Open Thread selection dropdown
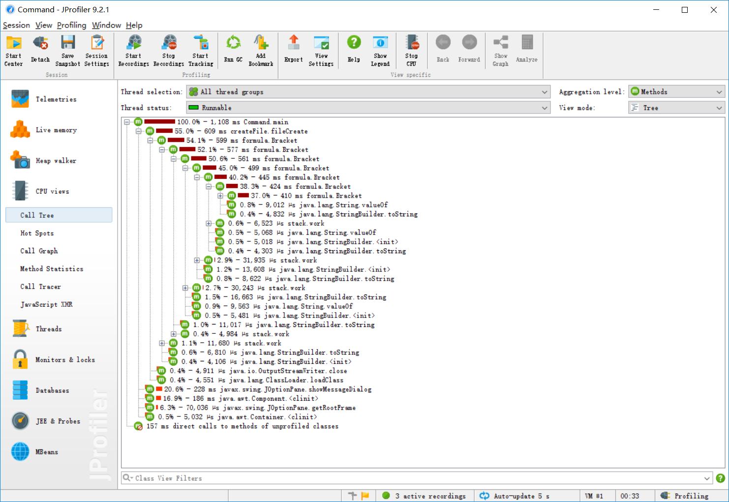Viewport: 729px width, 502px height. click(368, 92)
